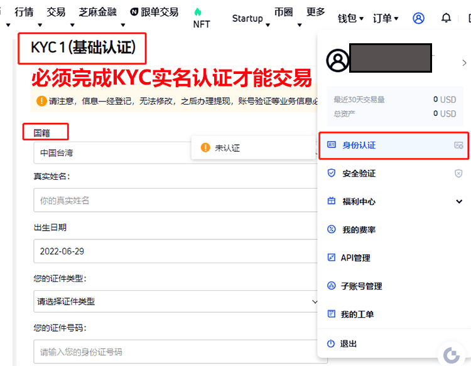Click the API管理 icon

coord(331,258)
